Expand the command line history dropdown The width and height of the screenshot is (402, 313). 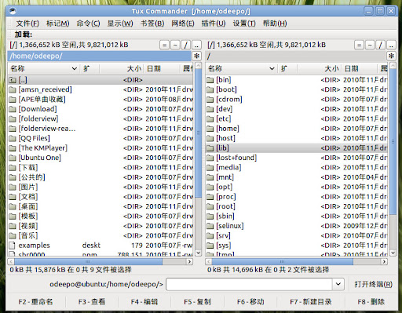click(x=338, y=284)
